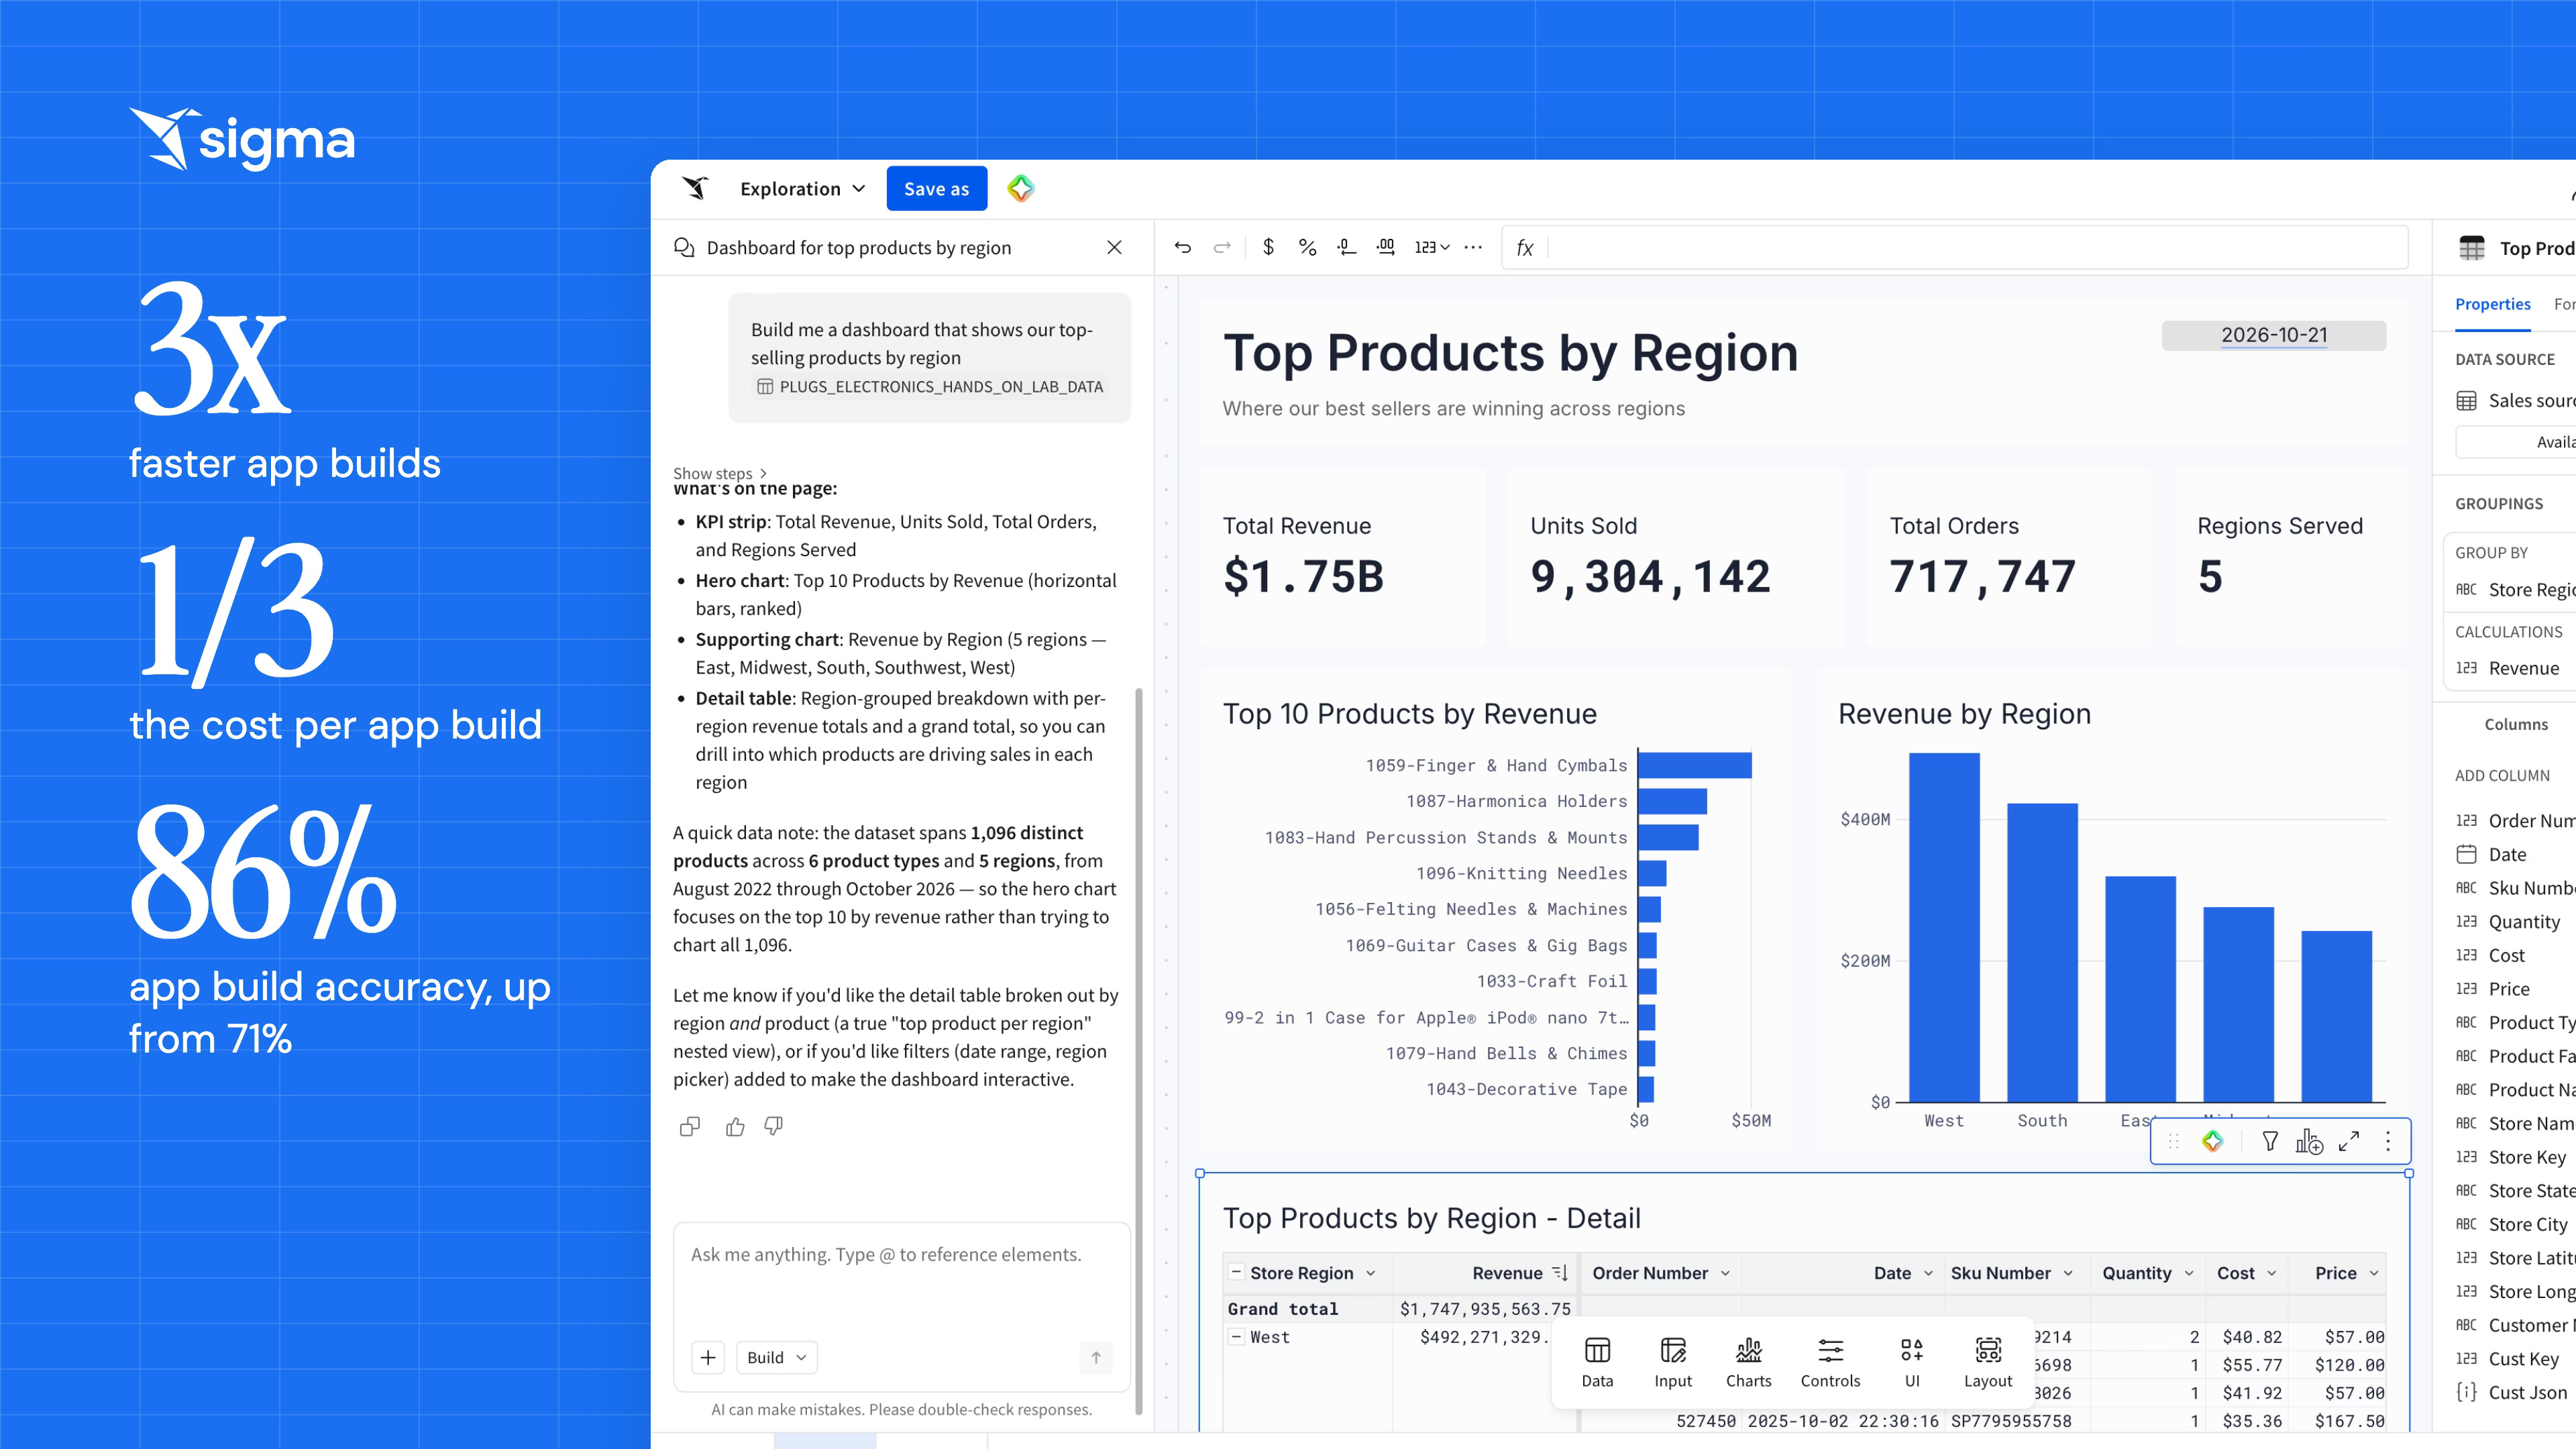Open Sku Number column dropdown
Image resolution: width=2576 pixels, height=1449 pixels.
pyautogui.click(x=2068, y=1273)
